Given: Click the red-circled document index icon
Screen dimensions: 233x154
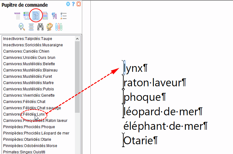Looking at the screenshot, I should 36,16.
